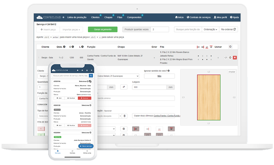Click the trash icon beside the operation field
The width and height of the screenshot is (274, 165).
[x=124, y=116]
